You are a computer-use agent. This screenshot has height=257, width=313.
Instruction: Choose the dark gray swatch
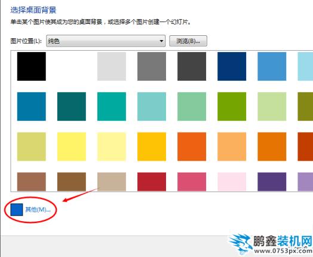pos(192,66)
